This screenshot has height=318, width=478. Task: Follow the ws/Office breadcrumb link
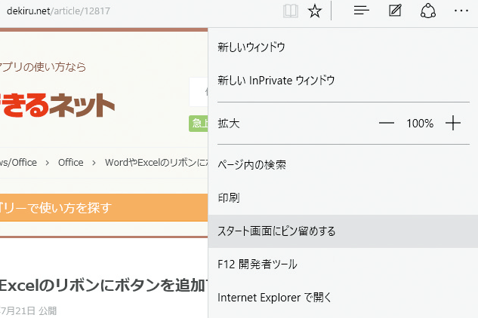pos(18,163)
